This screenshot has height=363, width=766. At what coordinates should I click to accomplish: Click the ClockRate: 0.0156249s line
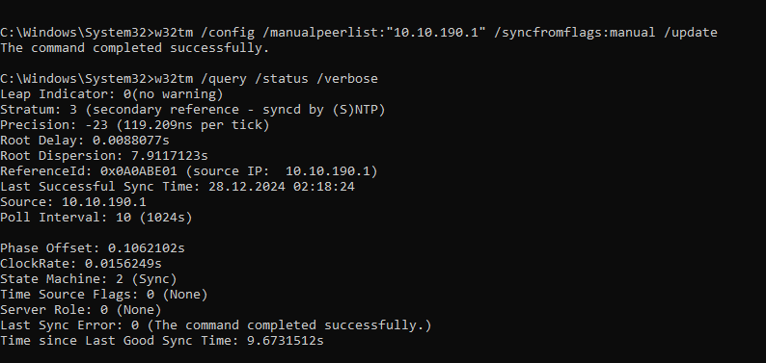81,264
